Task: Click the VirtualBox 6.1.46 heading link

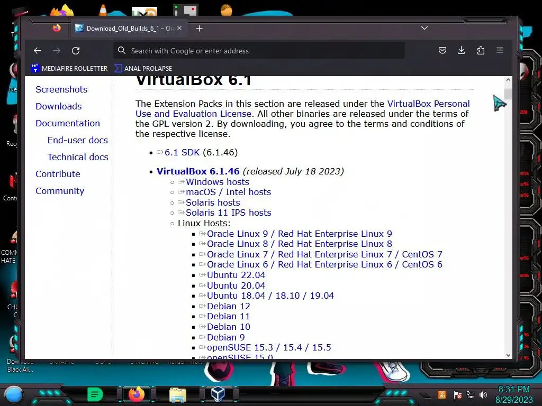Action: pos(198,171)
